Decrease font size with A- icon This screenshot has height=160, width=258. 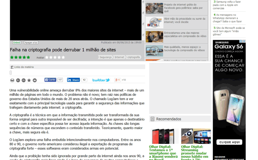click(x=18, y=80)
